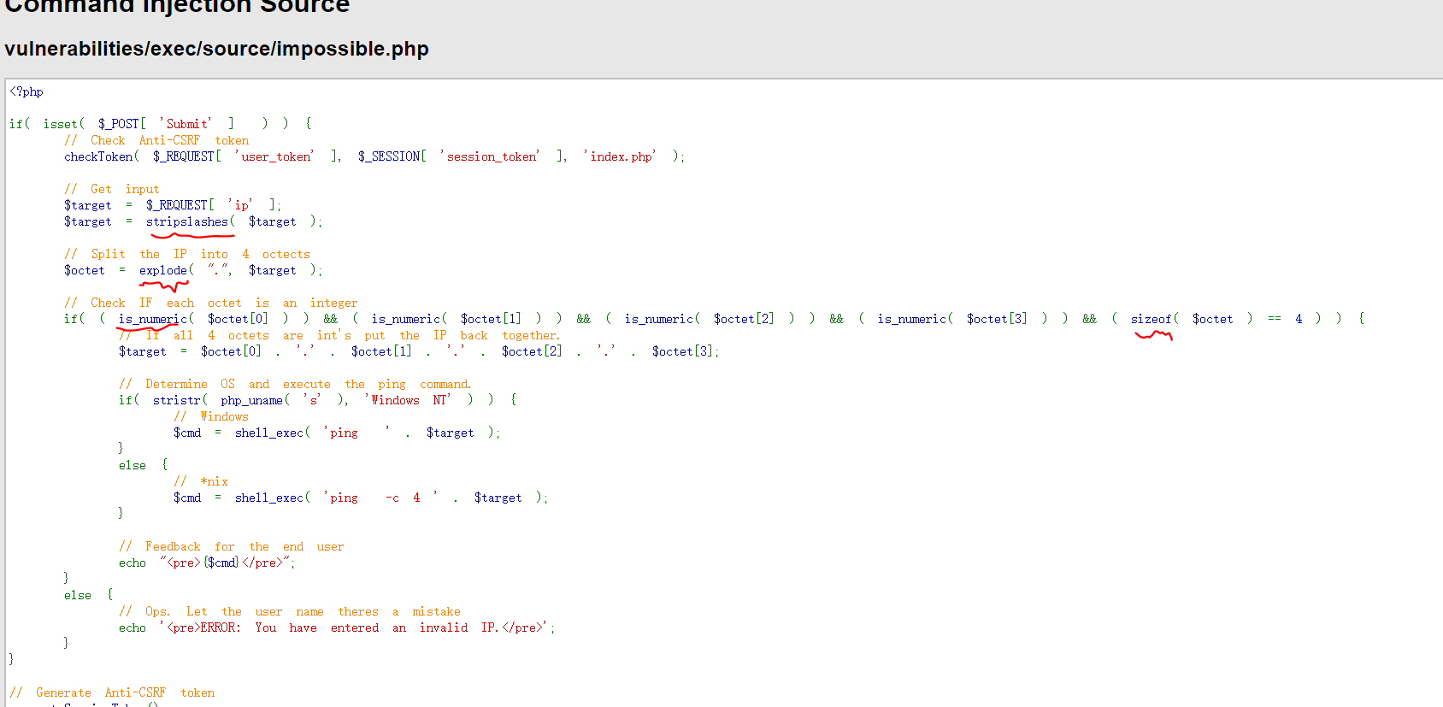The width and height of the screenshot is (1443, 707).
Task: Click the comment 'Check Anti-CSRF token' near the top
Action: [x=156, y=140]
